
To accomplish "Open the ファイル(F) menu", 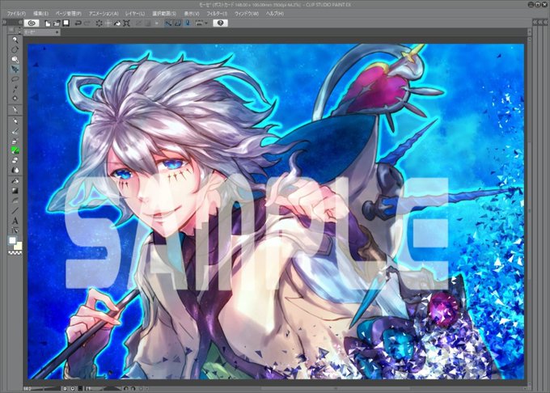I will pyautogui.click(x=16, y=13).
